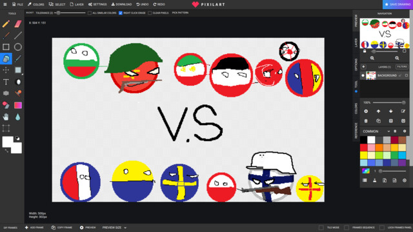Viewport: 413px width, 232px height.
Task: Open the Preview Size dropdown
Action: tap(114, 227)
